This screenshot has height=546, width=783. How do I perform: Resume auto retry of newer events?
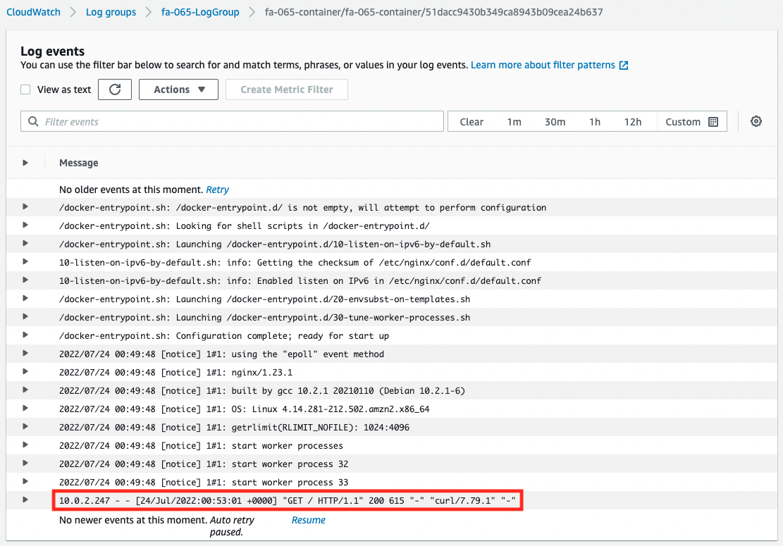(x=308, y=520)
